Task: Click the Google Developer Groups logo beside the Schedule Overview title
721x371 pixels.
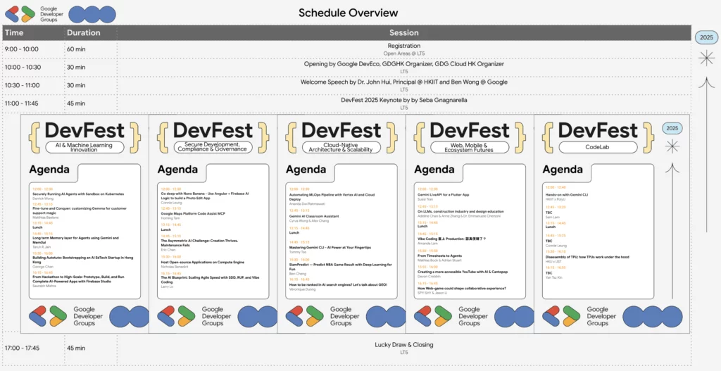Action: pyautogui.click(x=19, y=13)
